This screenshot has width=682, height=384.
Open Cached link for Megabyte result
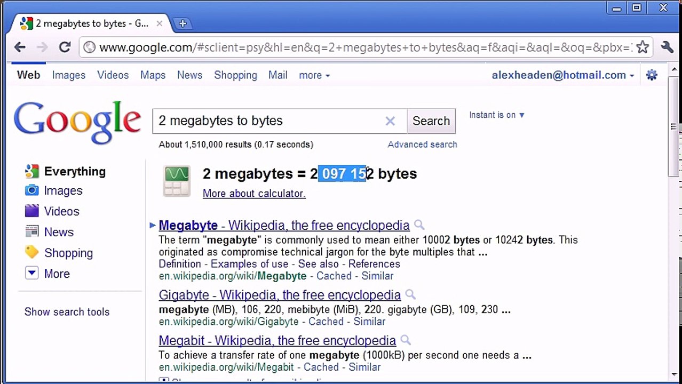tap(334, 276)
